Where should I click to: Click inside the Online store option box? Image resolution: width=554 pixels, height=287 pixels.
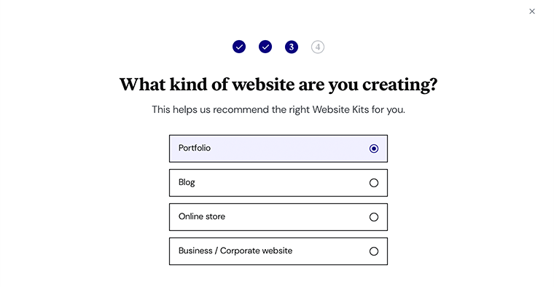[x=278, y=217]
